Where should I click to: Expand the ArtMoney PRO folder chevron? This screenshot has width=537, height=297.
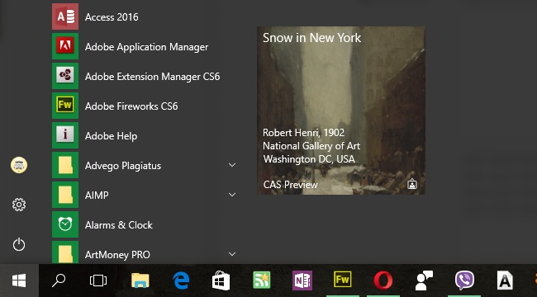coord(232,254)
